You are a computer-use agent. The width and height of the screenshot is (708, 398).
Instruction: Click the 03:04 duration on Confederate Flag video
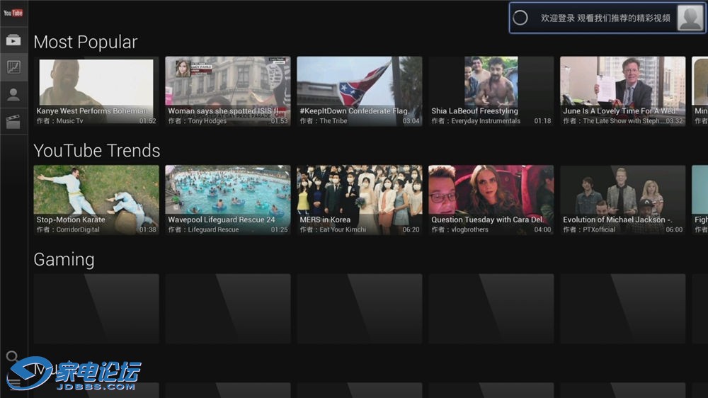[x=411, y=121]
